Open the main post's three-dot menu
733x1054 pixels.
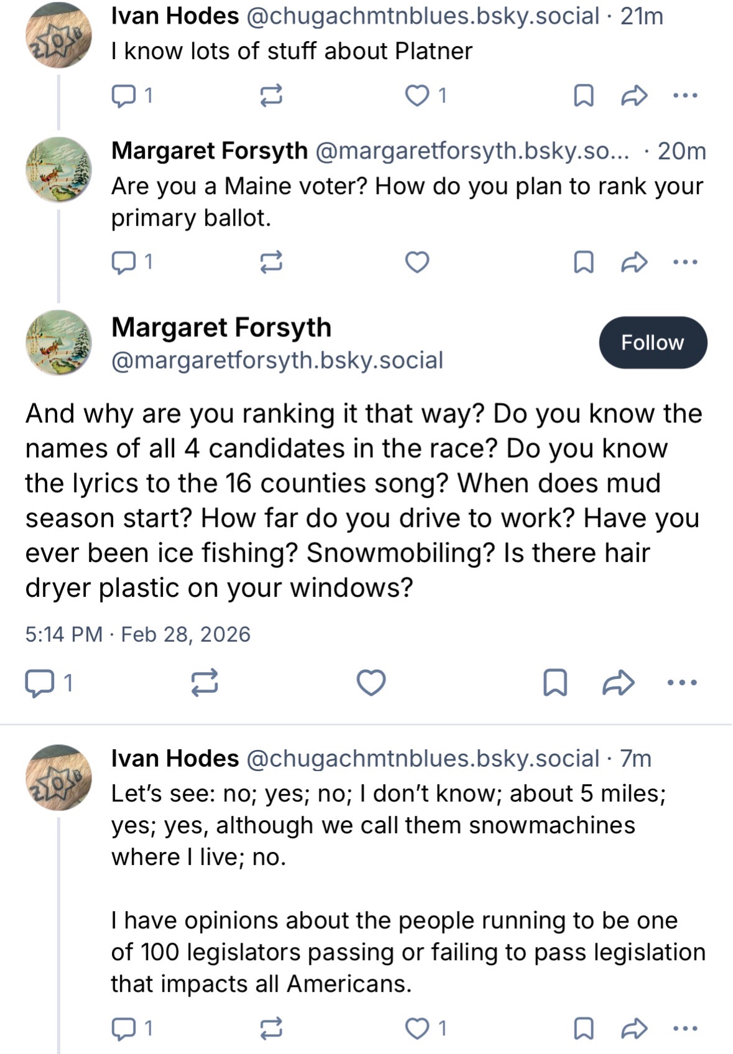tap(682, 683)
